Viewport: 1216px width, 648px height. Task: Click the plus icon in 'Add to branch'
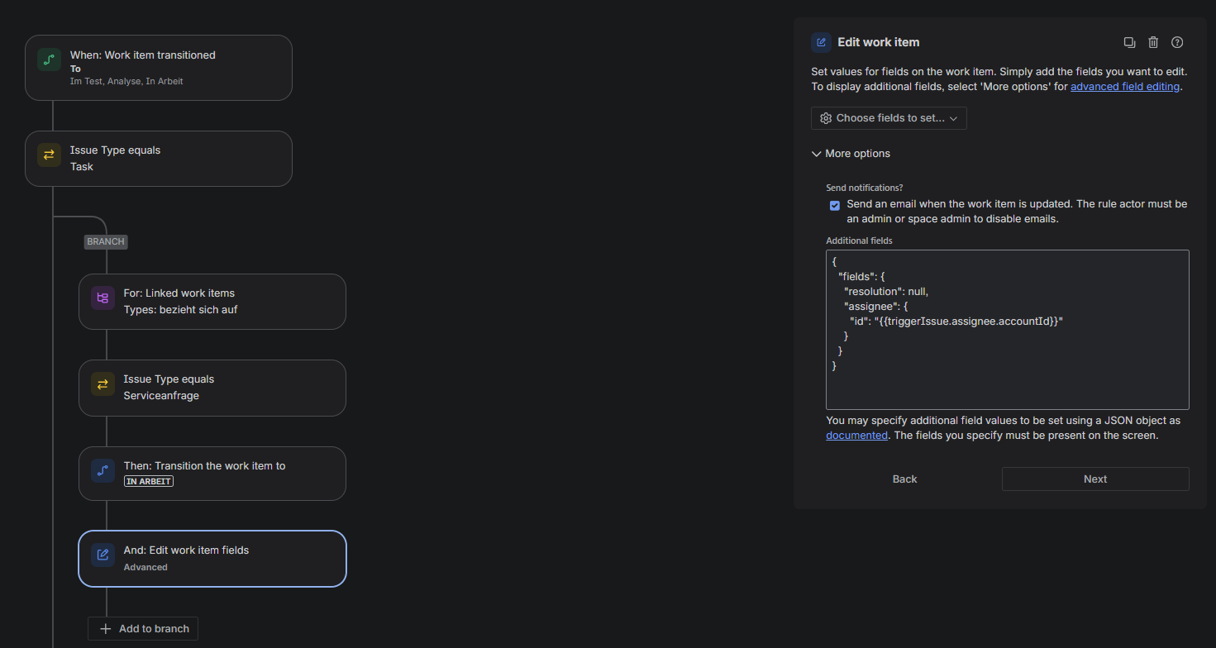coord(105,629)
